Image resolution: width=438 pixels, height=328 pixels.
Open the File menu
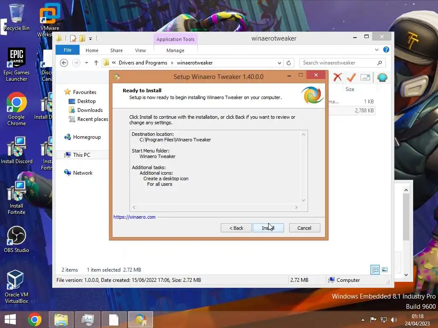(68, 50)
